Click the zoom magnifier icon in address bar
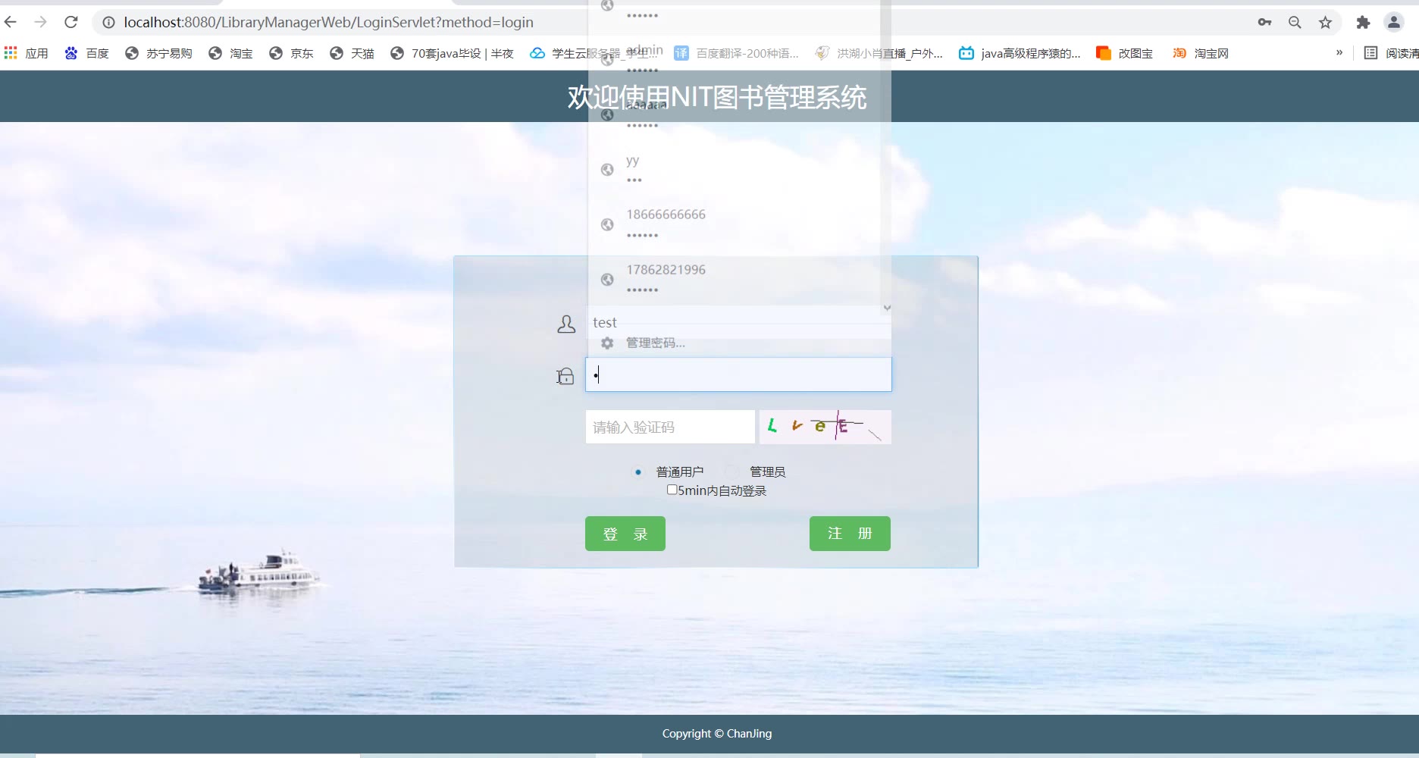The image size is (1419, 758). coord(1295,23)
